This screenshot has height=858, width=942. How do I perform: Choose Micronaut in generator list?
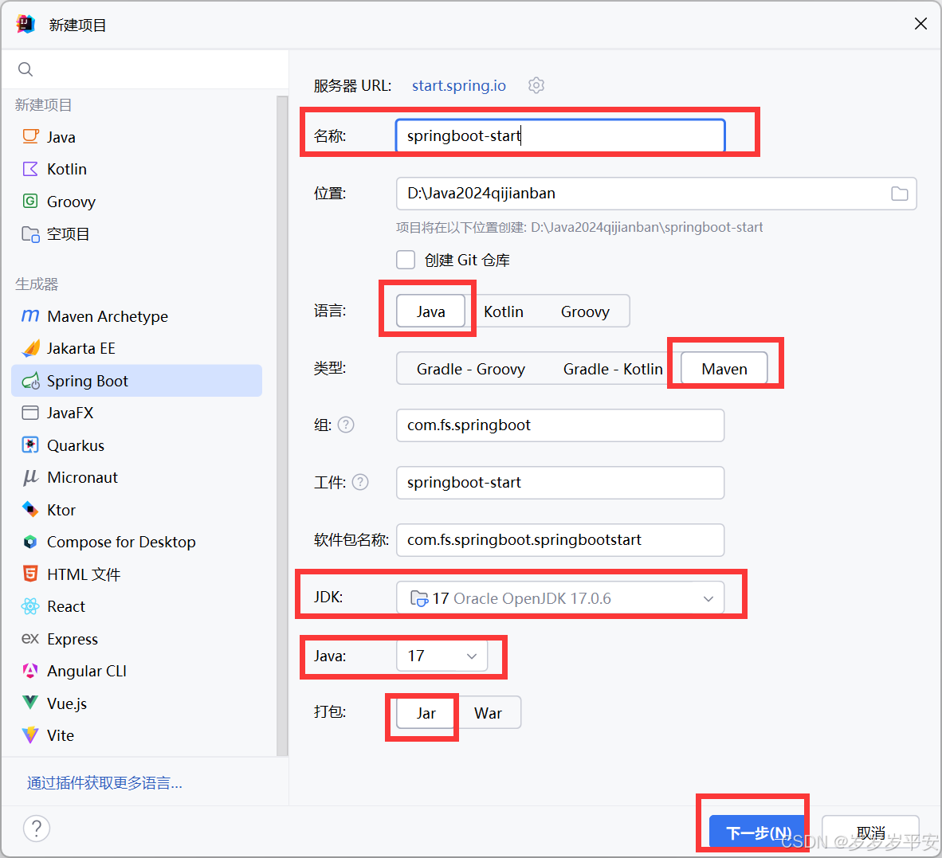(x=136, y=477)
